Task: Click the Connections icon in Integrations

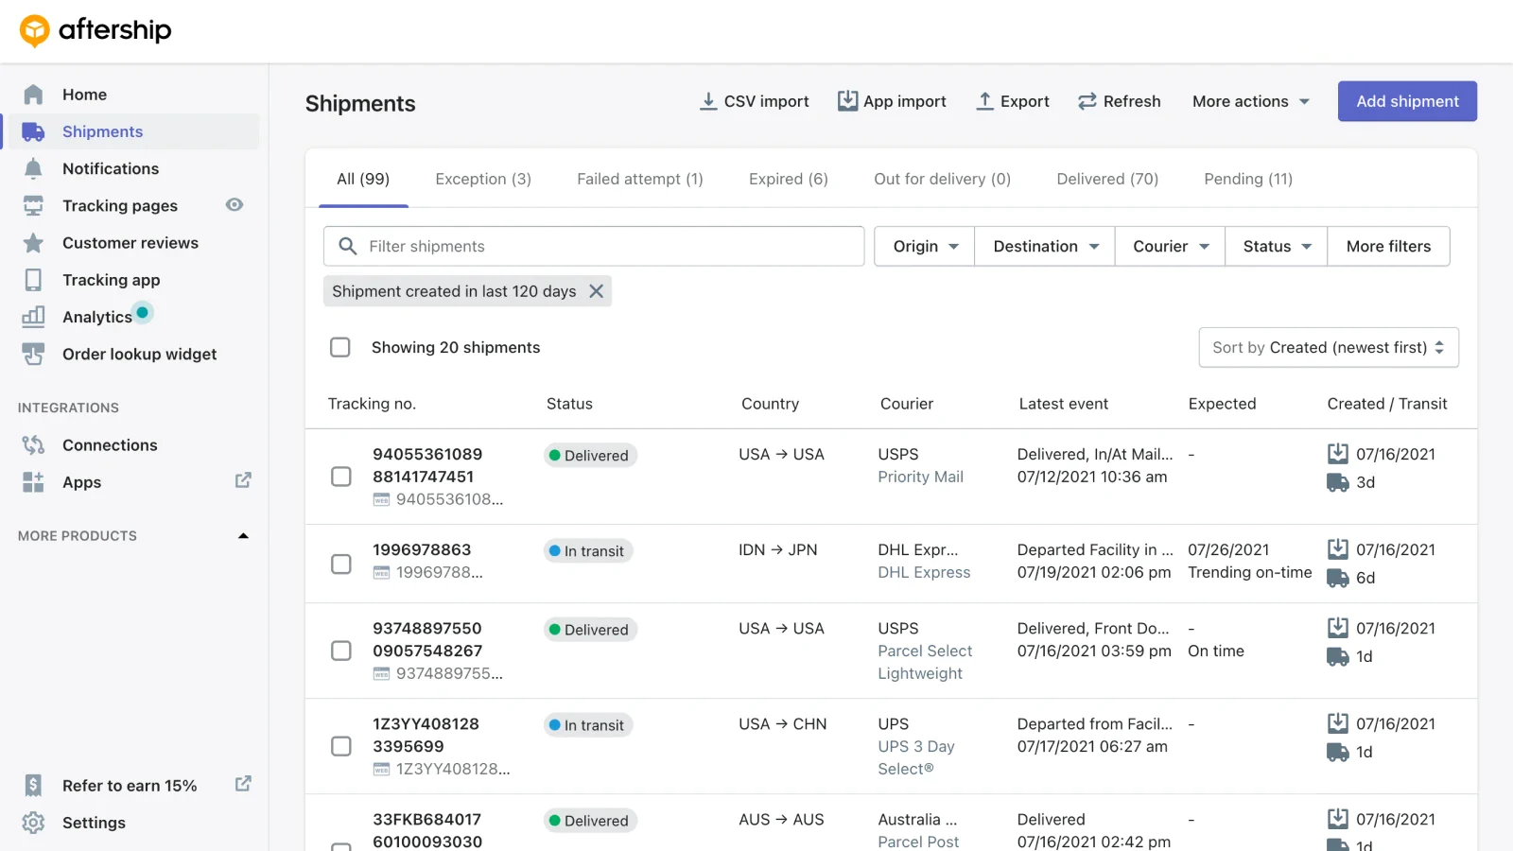Action: pyautogui.click(x=33, y=444)
